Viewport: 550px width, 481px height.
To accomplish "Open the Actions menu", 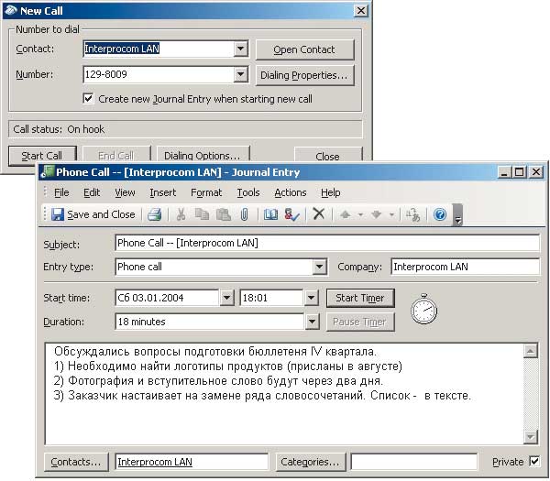I will point(290,192).
